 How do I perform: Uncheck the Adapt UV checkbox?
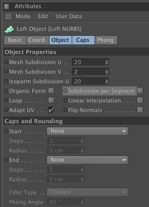point(51,110)
